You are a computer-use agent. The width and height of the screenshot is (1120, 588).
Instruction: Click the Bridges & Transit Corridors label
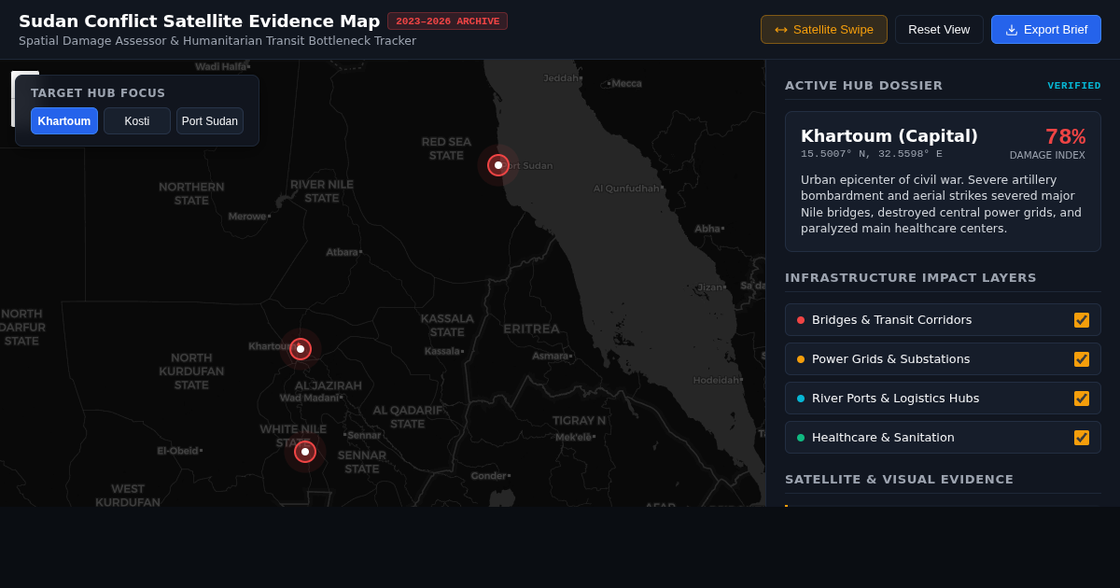[891, 319]
